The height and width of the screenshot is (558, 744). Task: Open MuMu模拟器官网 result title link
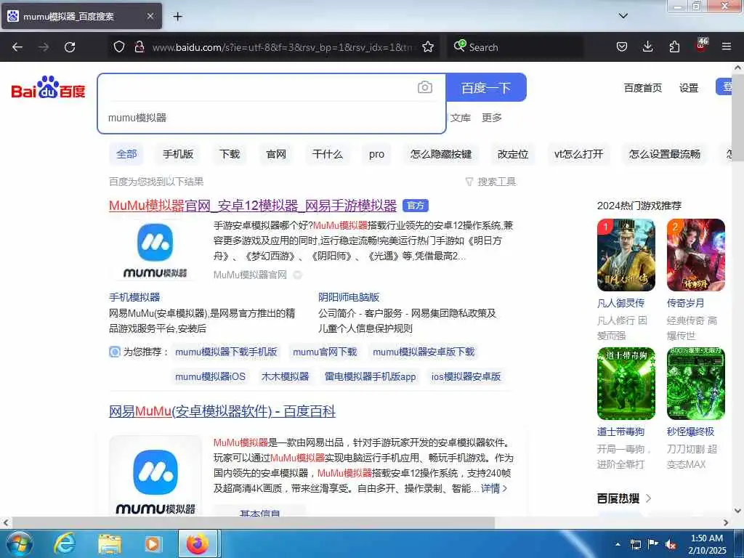coord(253,206)
